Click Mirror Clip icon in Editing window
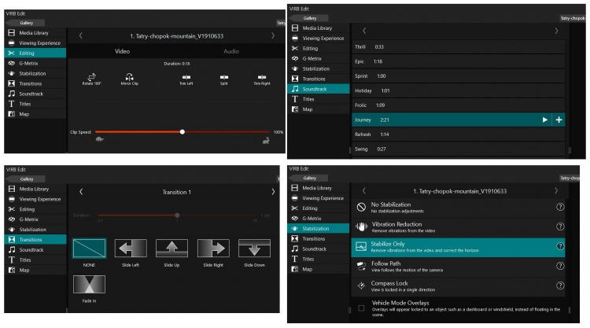590x328 pixels. coord(130,77)
